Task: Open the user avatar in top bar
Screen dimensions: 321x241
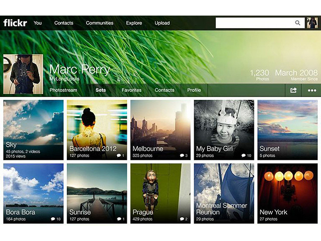Action: pyautogui.click(x=312, y=23)
